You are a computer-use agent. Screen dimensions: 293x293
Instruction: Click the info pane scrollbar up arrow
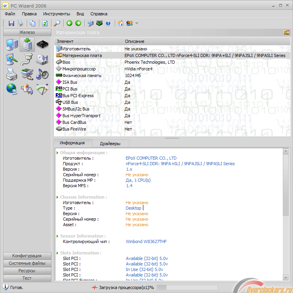[286, 151]
